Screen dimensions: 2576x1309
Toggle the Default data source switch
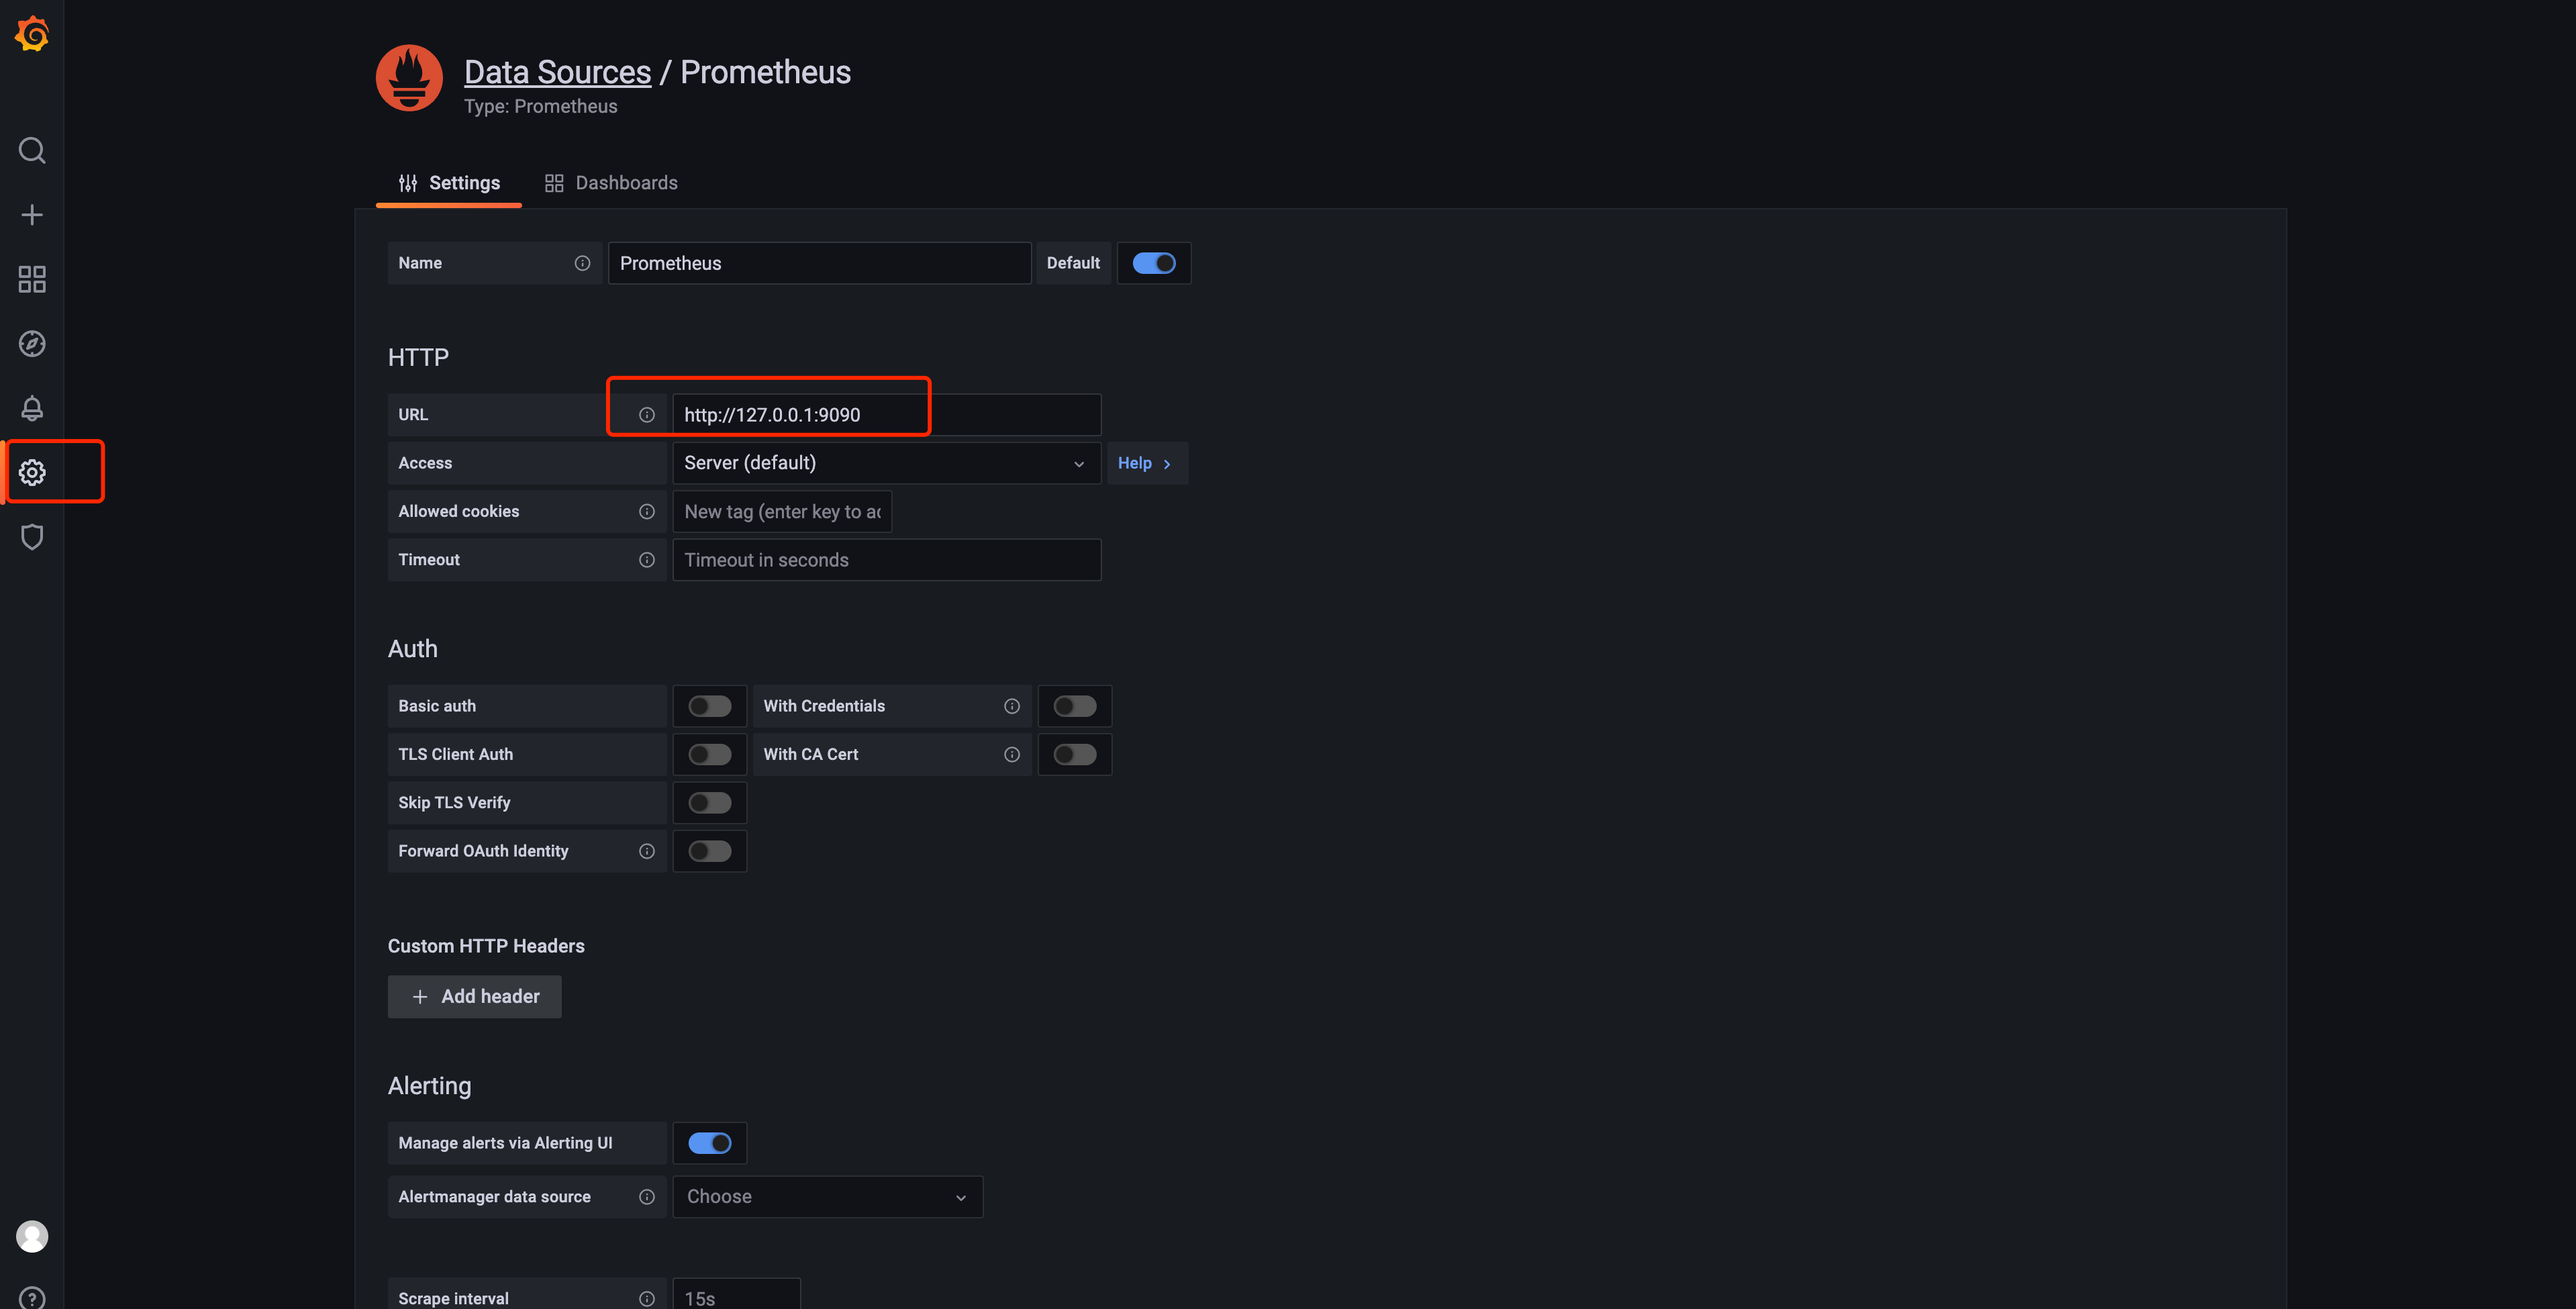coord(1154,262)
